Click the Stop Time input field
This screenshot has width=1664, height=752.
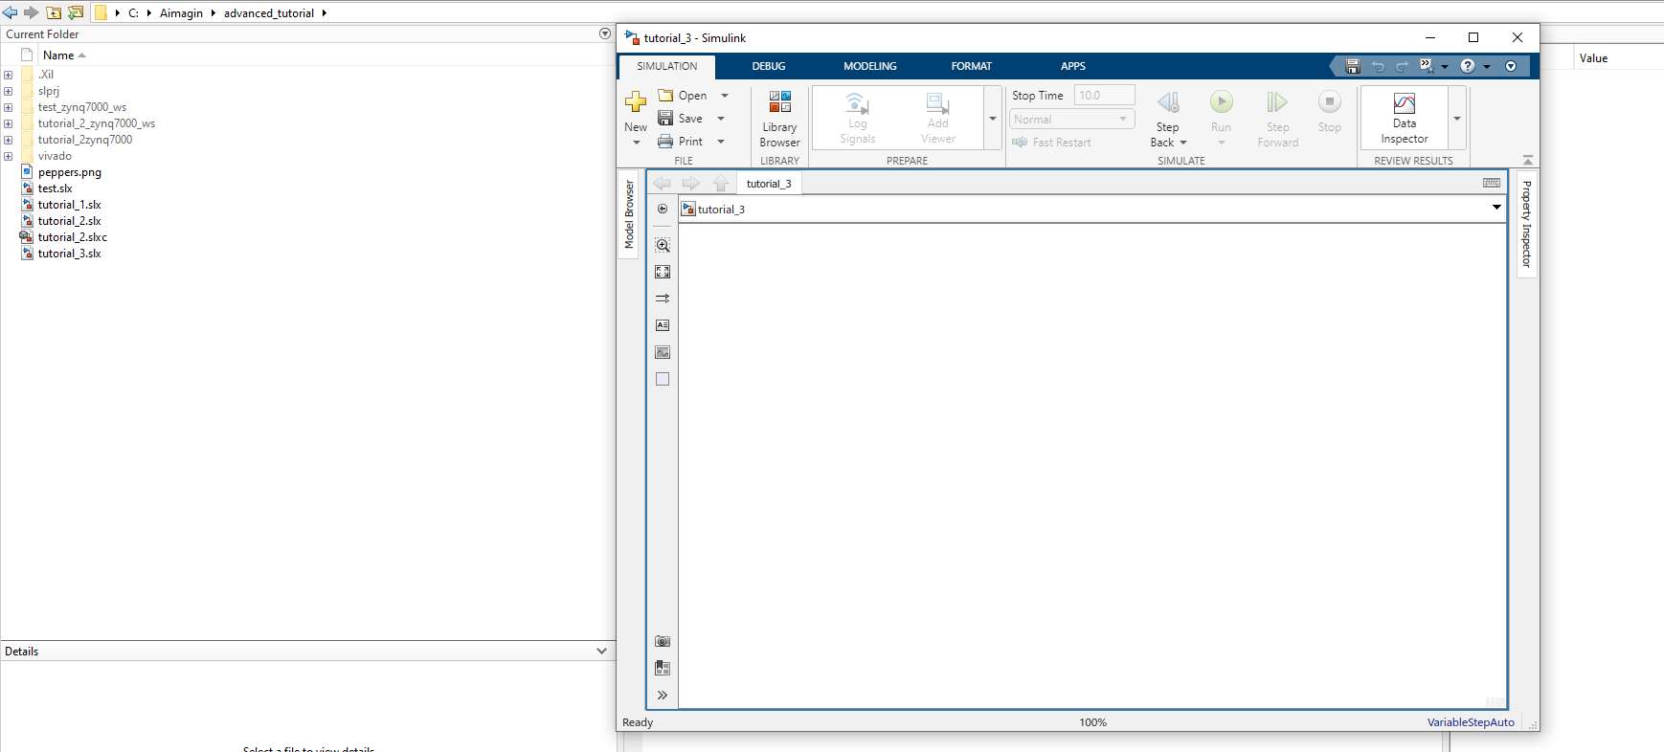[1104, 96]
